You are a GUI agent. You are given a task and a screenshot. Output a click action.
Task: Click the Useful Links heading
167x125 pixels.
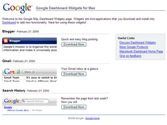coord(126,38)
